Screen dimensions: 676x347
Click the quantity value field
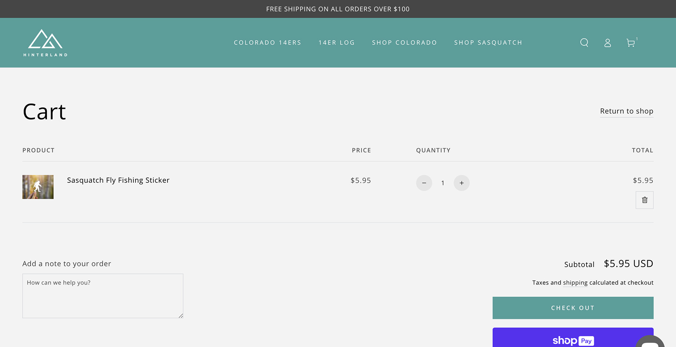click(x=443, y=183)
